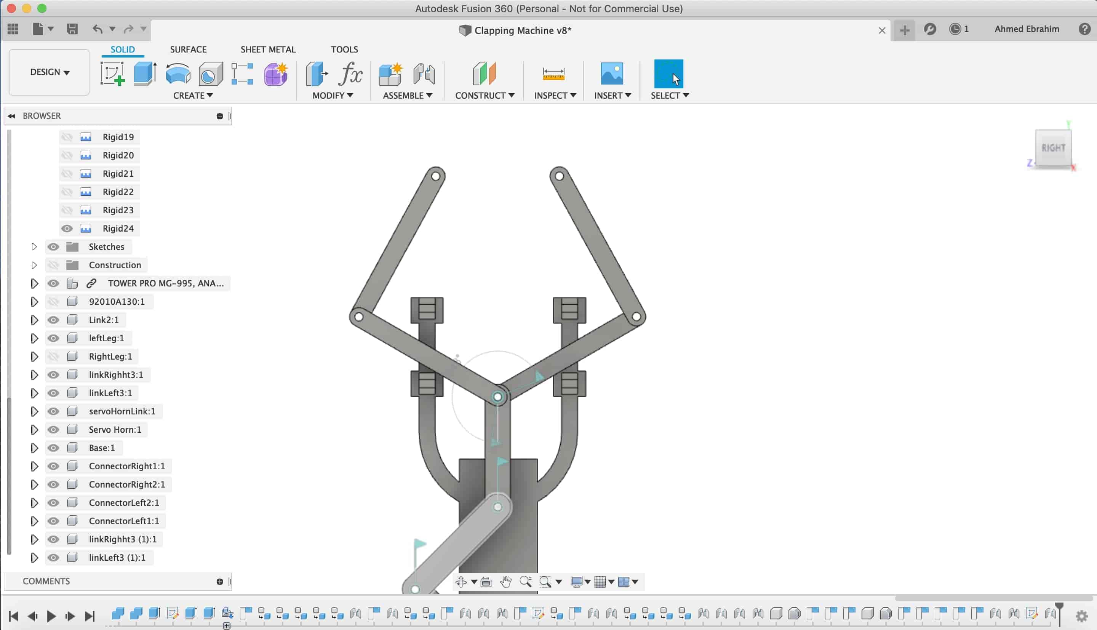The height and width of the screenshot is (630, 1097).
Task: Open the Help question mark icon
Action: (x=1084, y=29)
